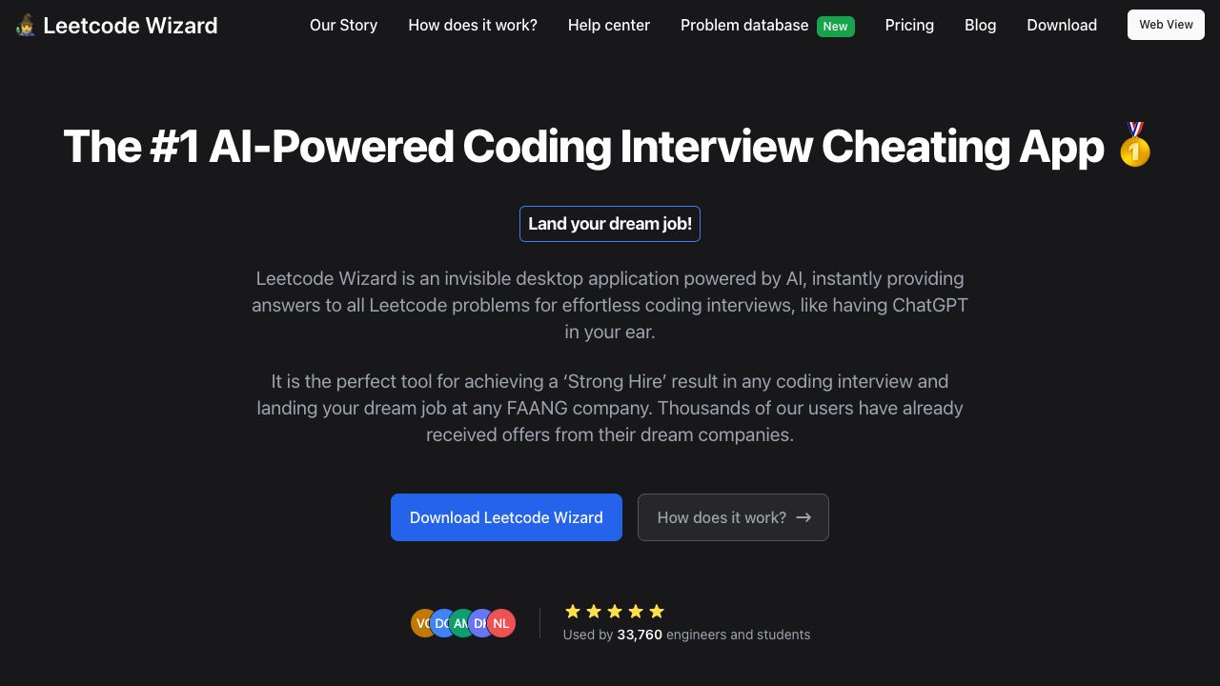Viewport: 1220px width, 686px height.
Task: Click the last yellow rating star
Action: tap(657, 612)
